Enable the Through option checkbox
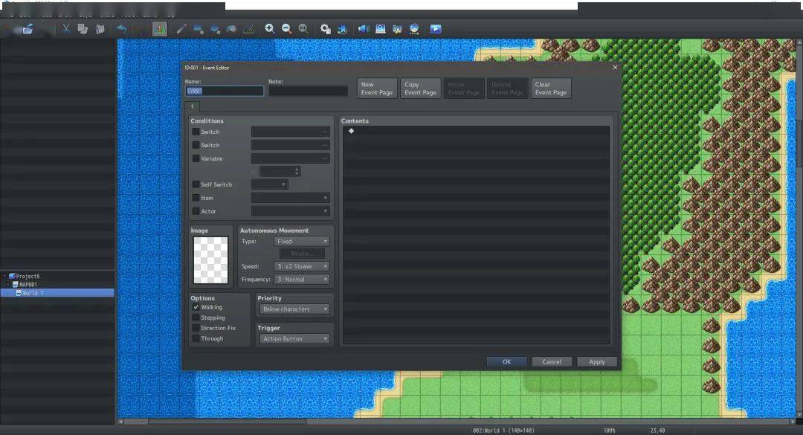Image resolution: width=803 pixels, height=435 pixels. coord(196,338)
